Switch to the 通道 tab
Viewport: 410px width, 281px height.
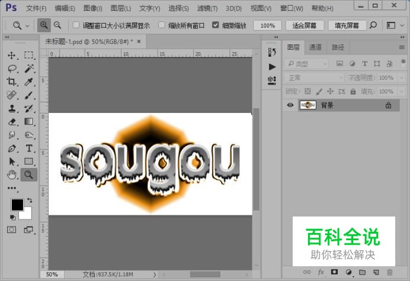(316, 47)
